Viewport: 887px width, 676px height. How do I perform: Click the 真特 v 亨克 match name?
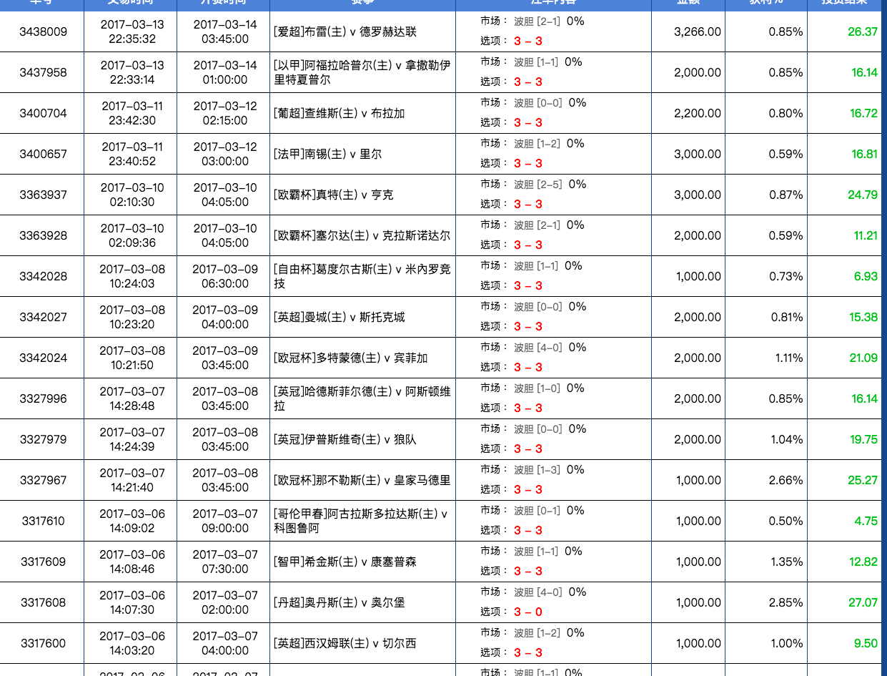[x=333, y=195]
